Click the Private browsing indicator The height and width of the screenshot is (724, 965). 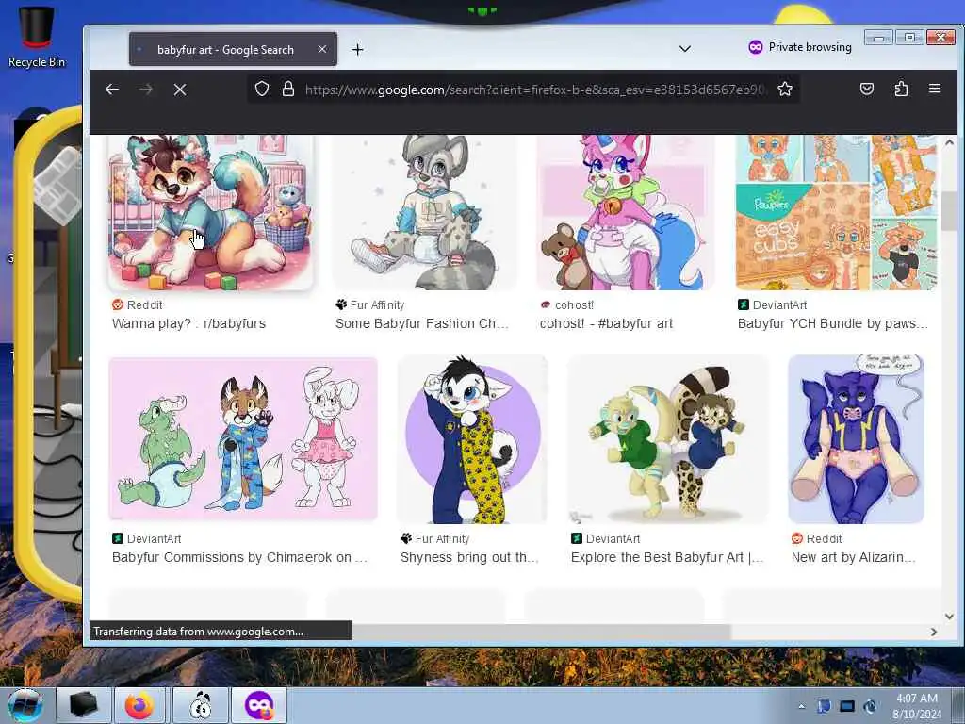pos(799,47)
